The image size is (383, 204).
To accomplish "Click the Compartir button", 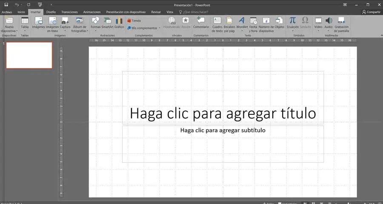I will tap(371, 12).
